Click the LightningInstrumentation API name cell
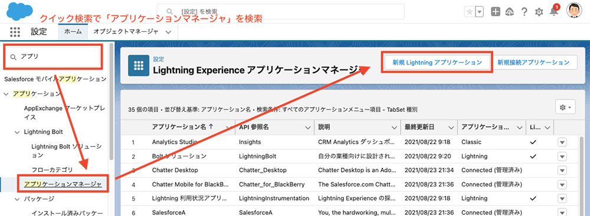590x216 pixels. point(274,198)
